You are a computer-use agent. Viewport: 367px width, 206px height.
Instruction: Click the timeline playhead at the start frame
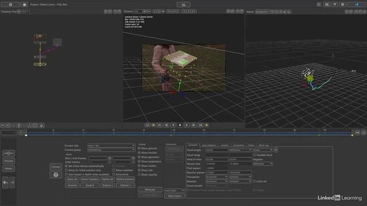pos(26,135)
